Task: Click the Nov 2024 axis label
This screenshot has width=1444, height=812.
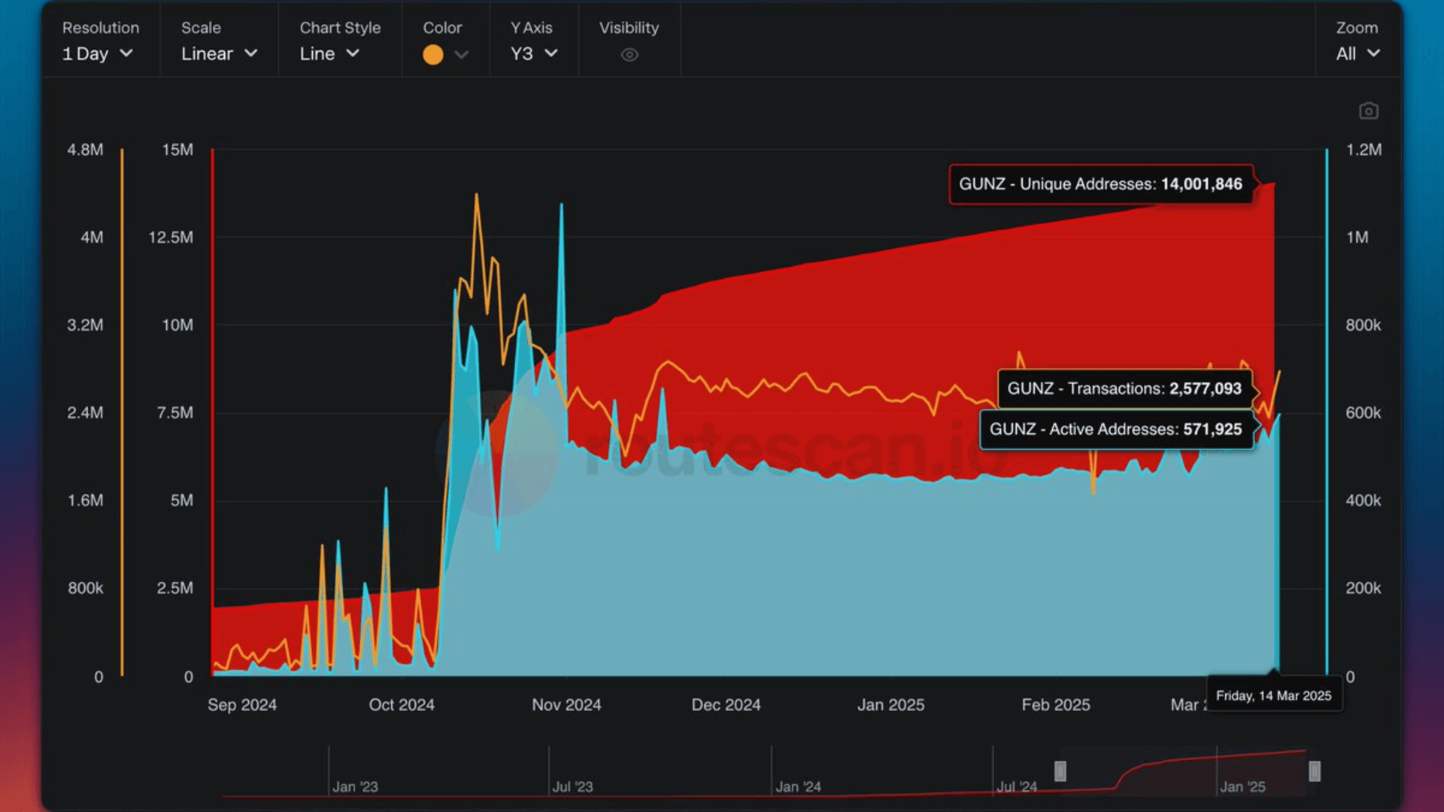Action: point(566,704)
